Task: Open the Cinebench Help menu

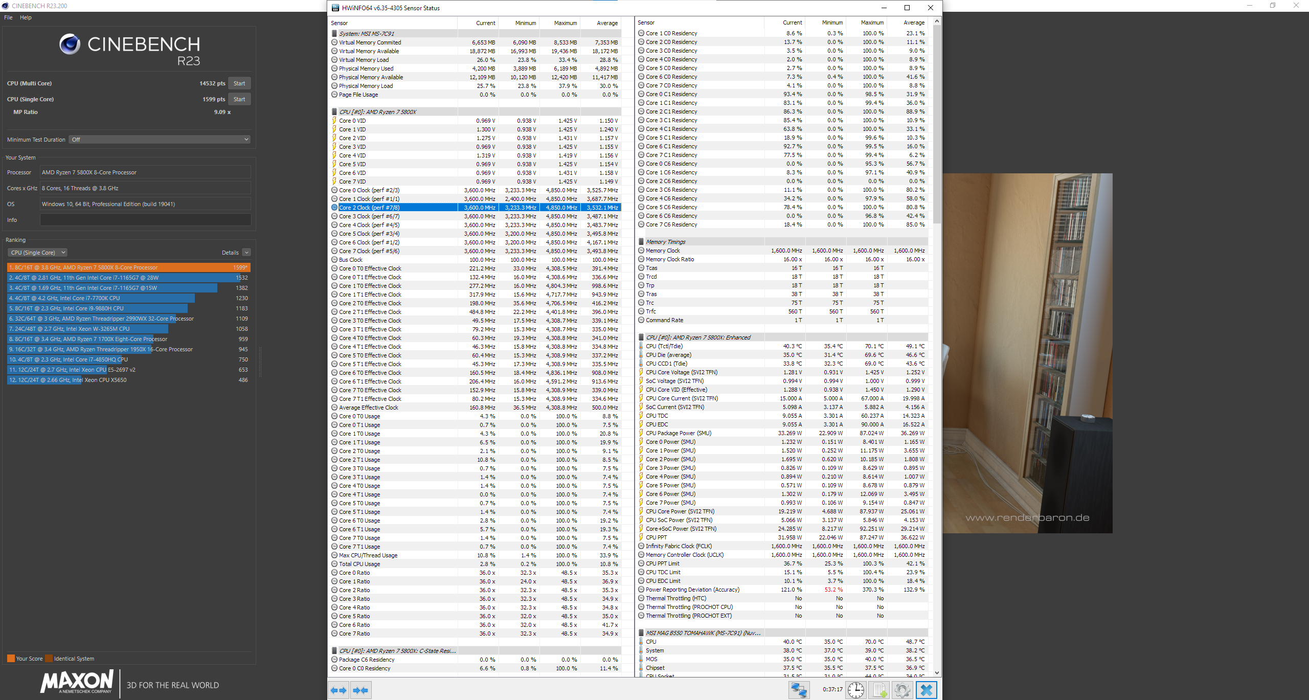Action: point(26,17)
